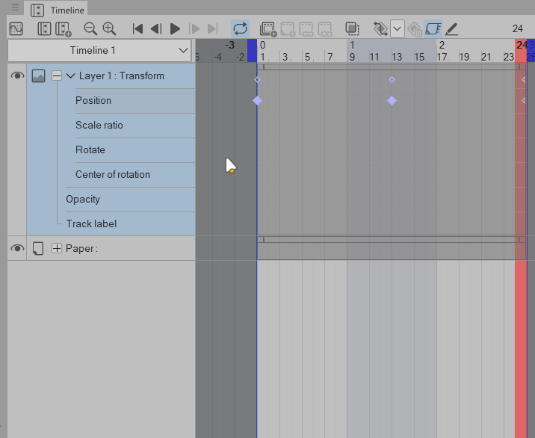Click the zoom out timeline magnifier icon
The image size is (535, 438).
[90, 29]
